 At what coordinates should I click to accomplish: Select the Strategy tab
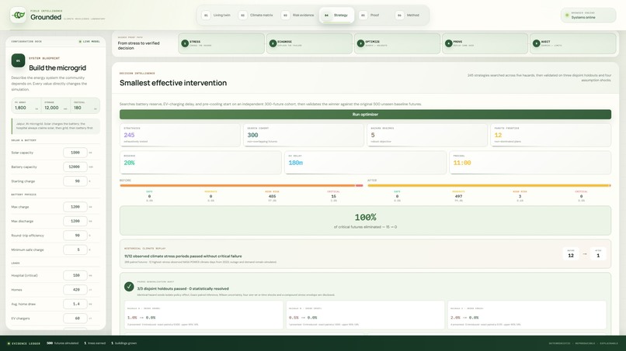(336, 15)
